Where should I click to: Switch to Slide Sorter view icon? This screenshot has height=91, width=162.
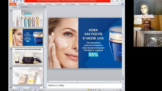coord(91,90)
